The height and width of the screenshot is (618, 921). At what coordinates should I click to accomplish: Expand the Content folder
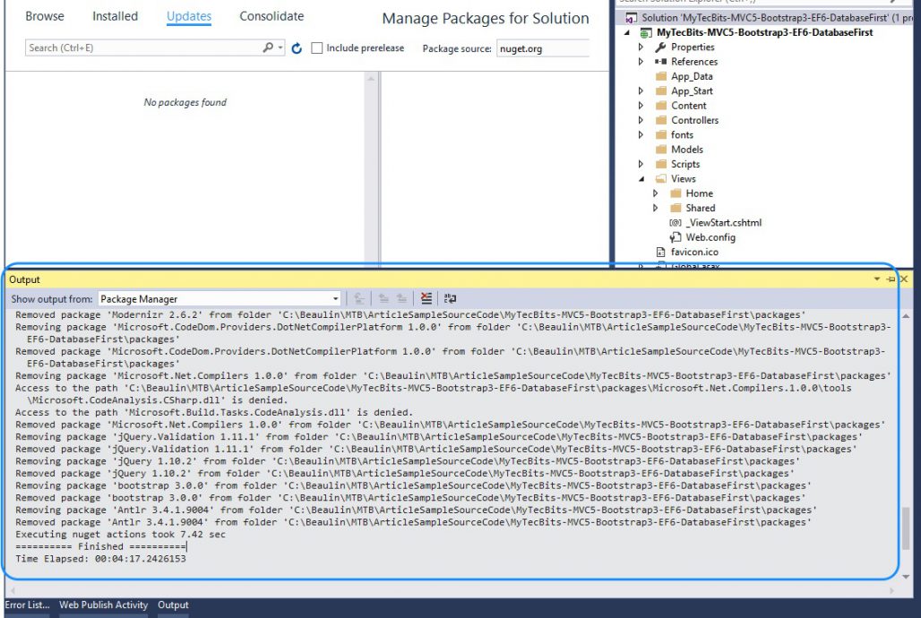click(x=641, y=106)
